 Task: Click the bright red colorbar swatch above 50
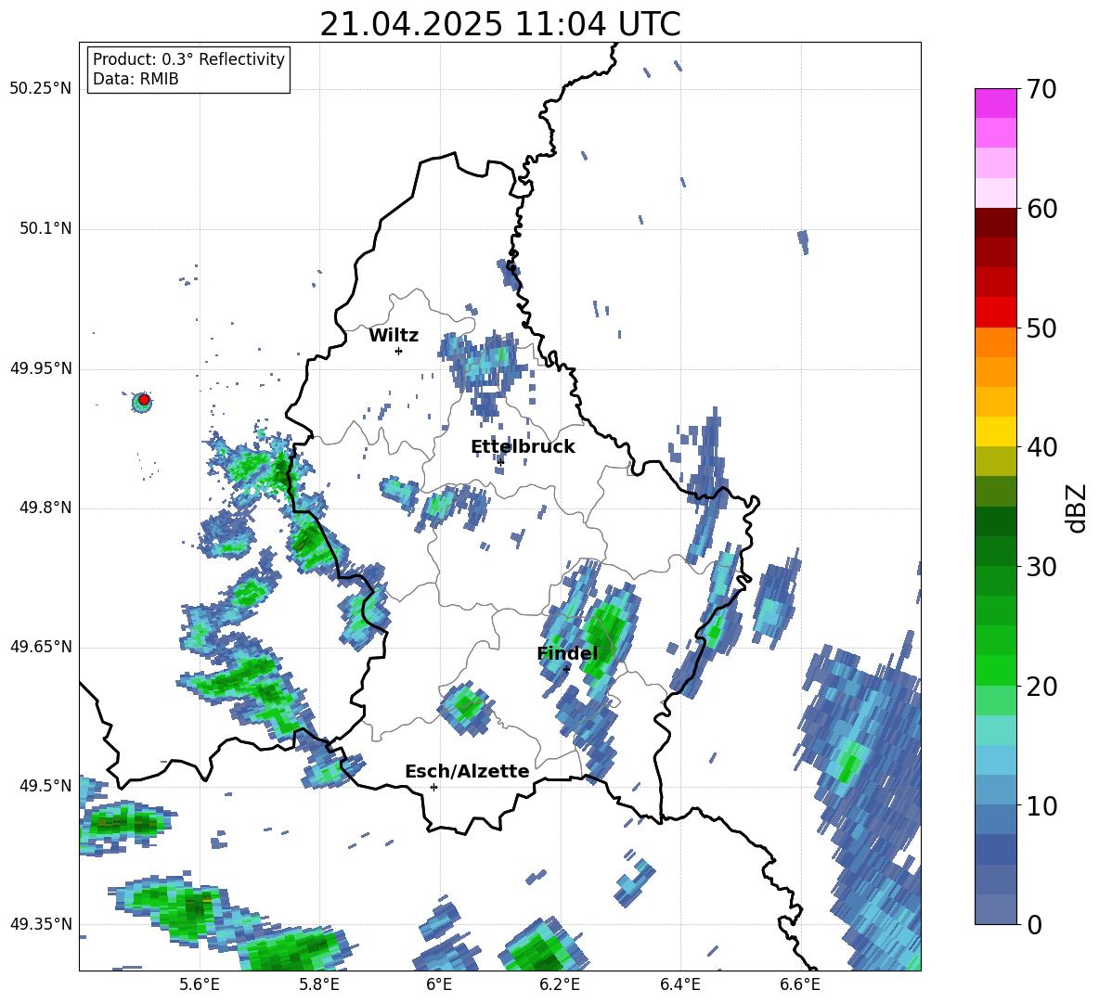pos(996,313)
